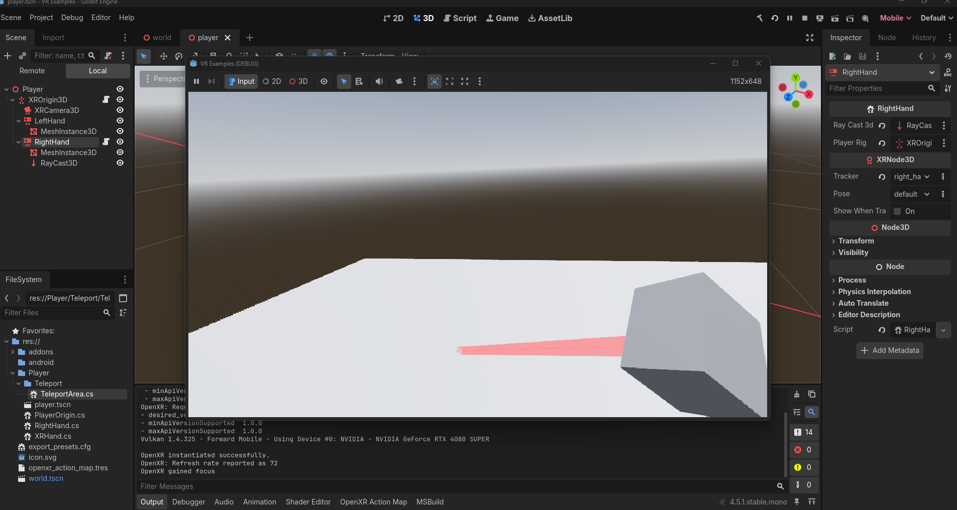Viewport: 957px width, 510px height.
Task: Enable the Show When Tracked checkbox
Action: click(x=897, y=211)
